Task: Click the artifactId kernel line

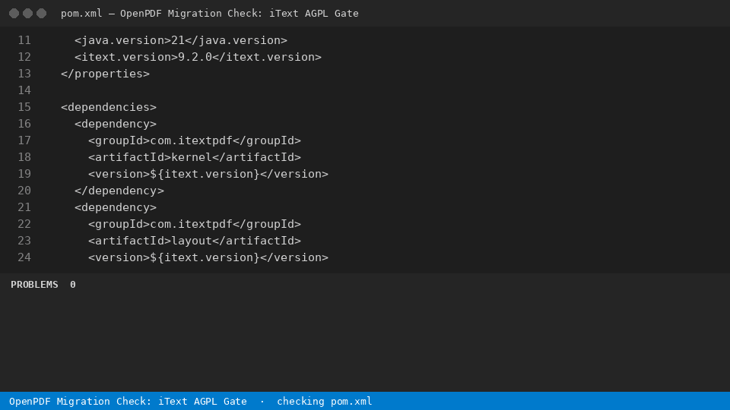Action: tap(195, 158)
